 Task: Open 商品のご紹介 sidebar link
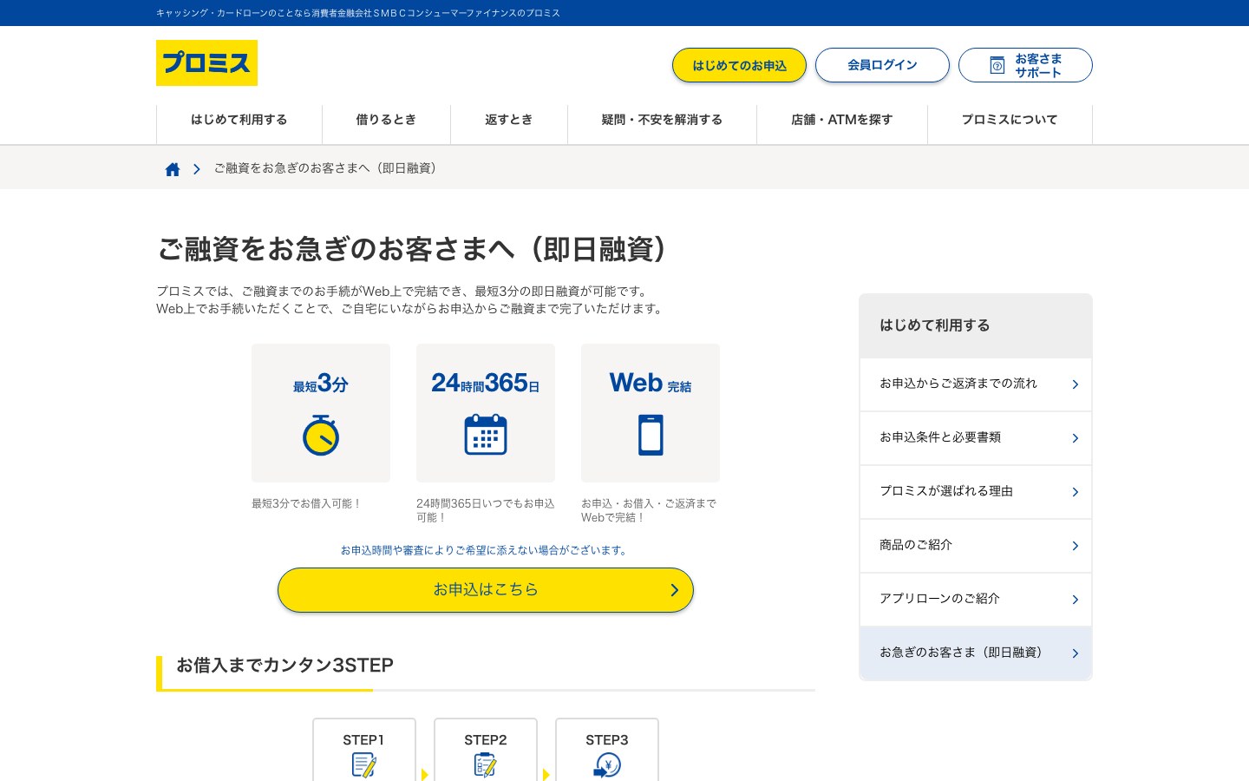click(976, 546)
